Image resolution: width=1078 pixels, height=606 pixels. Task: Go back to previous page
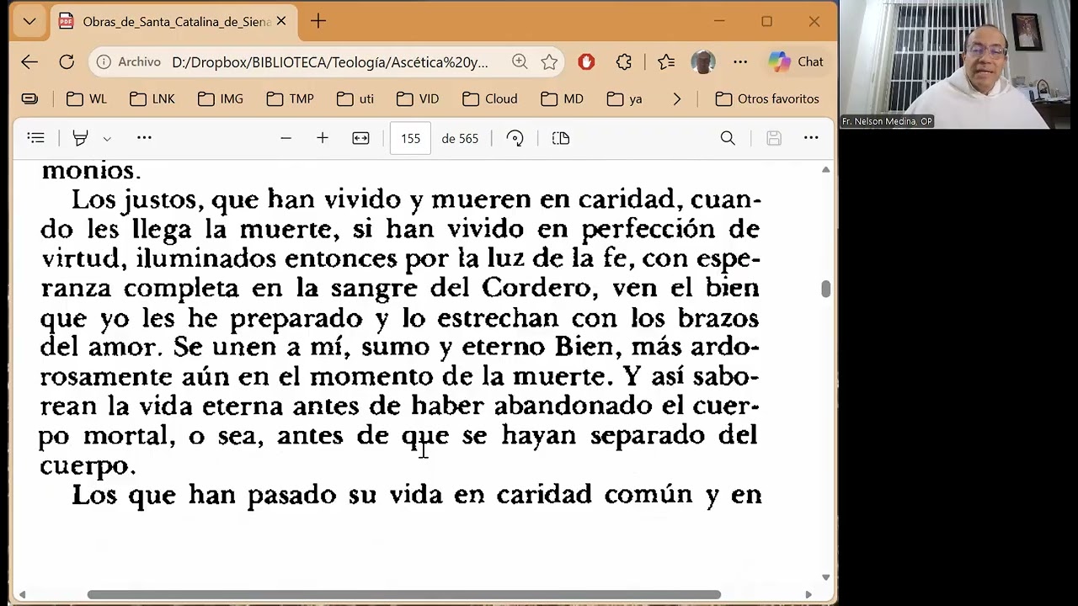tap(29, 62)
